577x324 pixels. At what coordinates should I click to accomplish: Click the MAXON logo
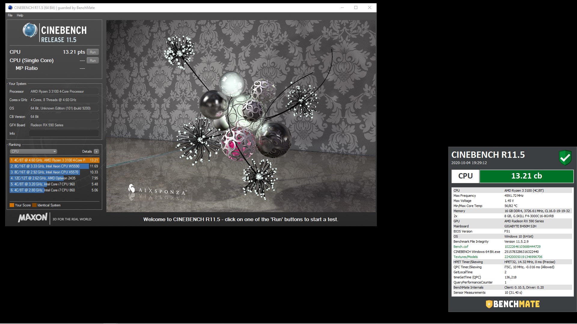coord(32,218)
